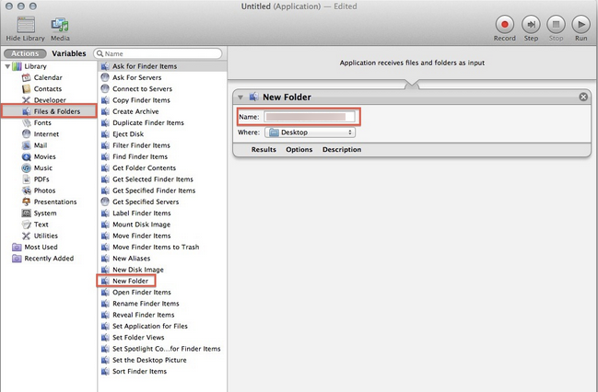Collapse the New Folder action triangle
This screenshot has width=598, height=392.
coord(240,98)
